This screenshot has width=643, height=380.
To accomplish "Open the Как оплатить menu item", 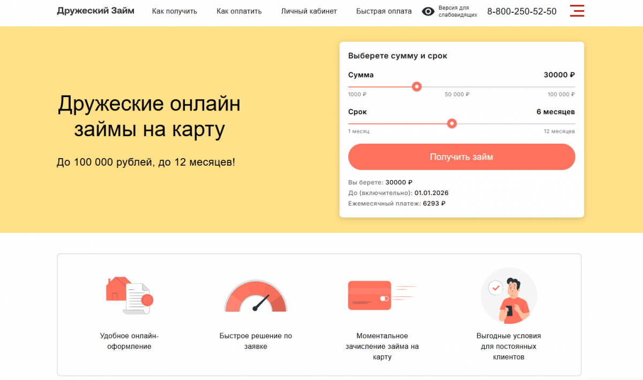I will (239, 11).
